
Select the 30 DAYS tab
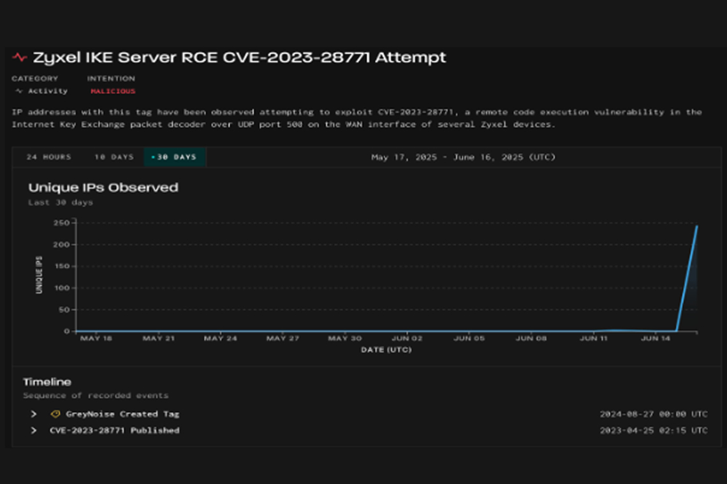174,157
